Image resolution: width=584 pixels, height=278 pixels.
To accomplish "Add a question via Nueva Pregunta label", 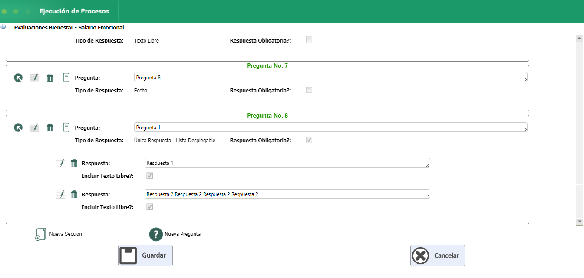I will [x=182, y=234].
